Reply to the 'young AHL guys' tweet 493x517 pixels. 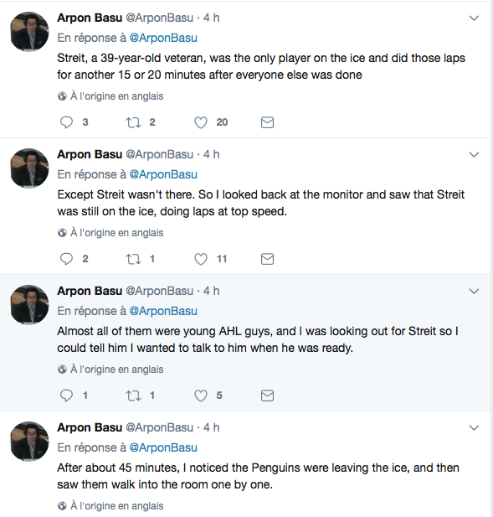pyautogui.click(x=66, y=396)
